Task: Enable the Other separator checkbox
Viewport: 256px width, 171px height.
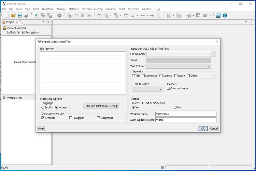Action: (188, 76)
